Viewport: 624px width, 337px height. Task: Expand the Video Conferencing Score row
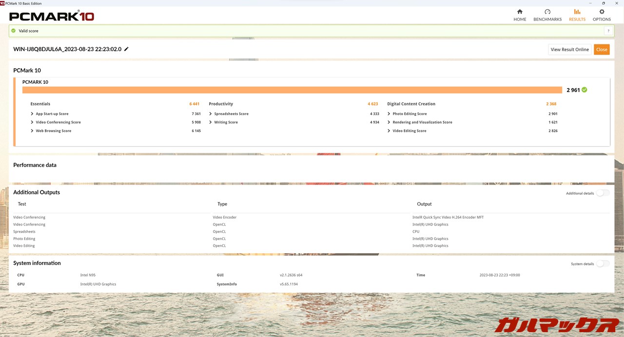point(32,122)
